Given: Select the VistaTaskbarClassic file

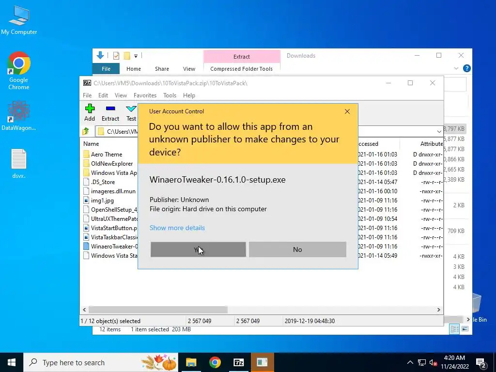Looking at the screenshot, I should tap(114, 237).
